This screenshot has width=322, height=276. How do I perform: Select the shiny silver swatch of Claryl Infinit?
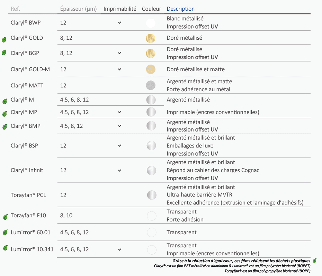pos(152,171)
